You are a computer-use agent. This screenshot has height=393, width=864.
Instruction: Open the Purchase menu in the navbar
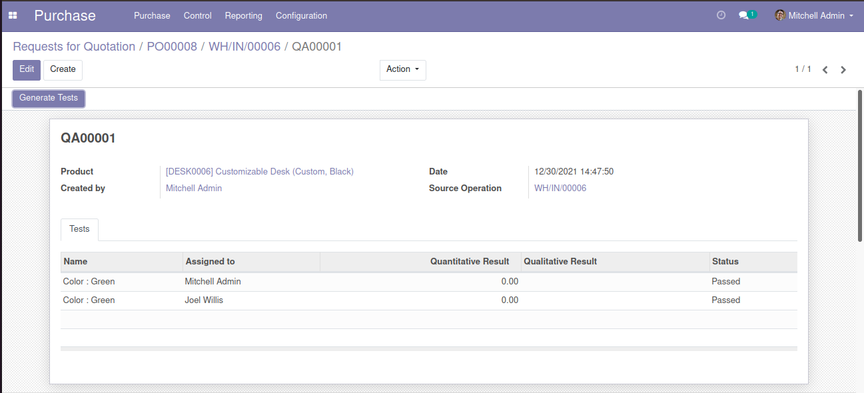[x=152, y=15]
